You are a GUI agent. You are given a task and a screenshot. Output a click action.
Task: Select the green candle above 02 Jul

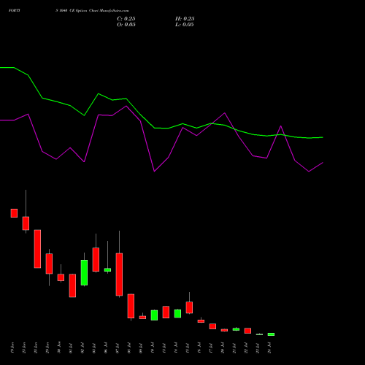(x=84, y=272)
